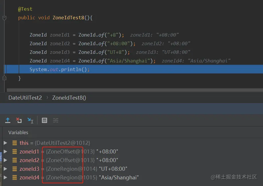Screen dimensions: 263x186
Task: Click the zoneId4 "Asia/Shanghai" inline hint
Action: point(196,61)
